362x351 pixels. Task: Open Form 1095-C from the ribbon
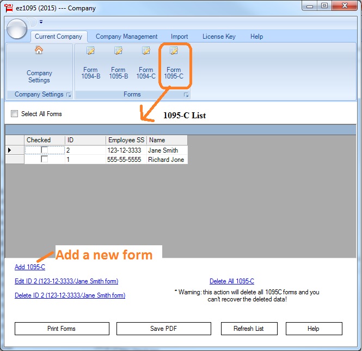click(174, 65)
